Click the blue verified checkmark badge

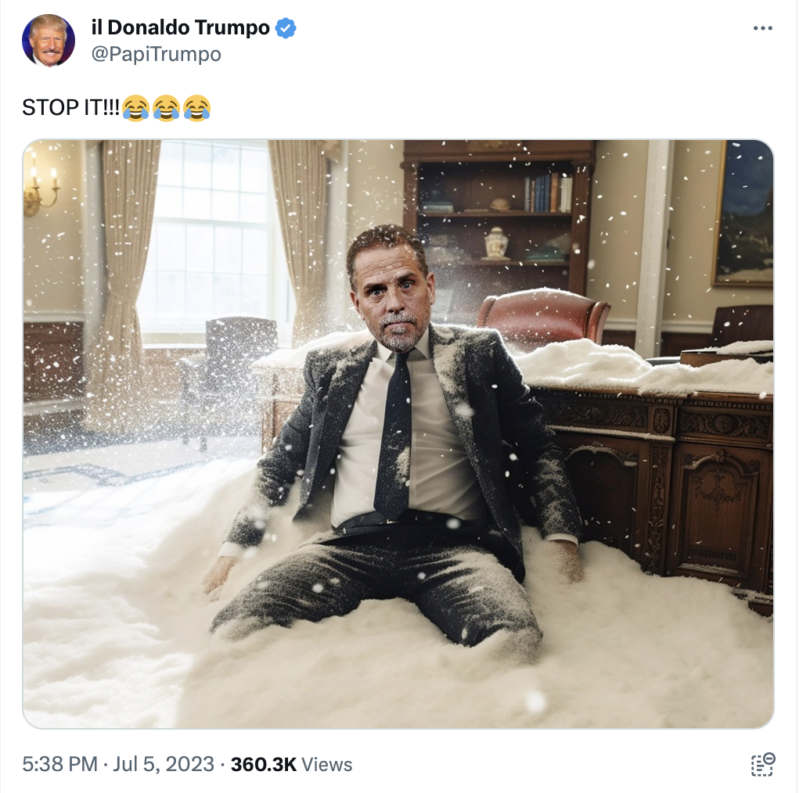pos(286,27)
